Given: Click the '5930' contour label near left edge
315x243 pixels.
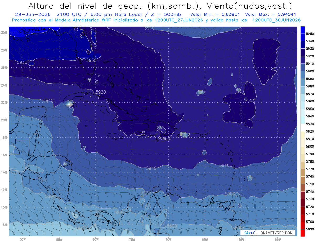Looking at the screenshot, I should (x=22, y=62).
